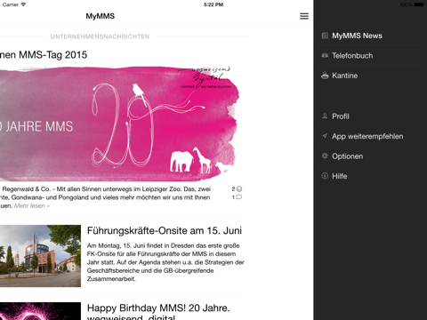Tap the hamburger menu icon

[304, 16]
